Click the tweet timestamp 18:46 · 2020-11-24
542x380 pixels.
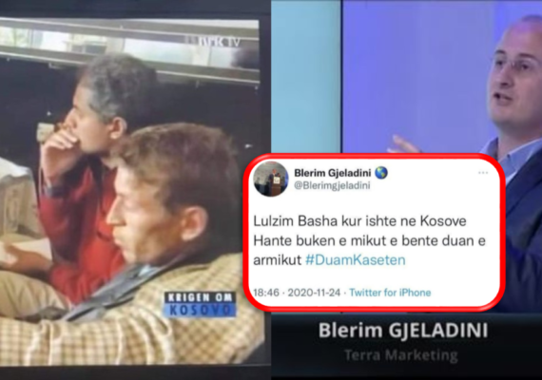pyautogui.click(x=297, y=293)
